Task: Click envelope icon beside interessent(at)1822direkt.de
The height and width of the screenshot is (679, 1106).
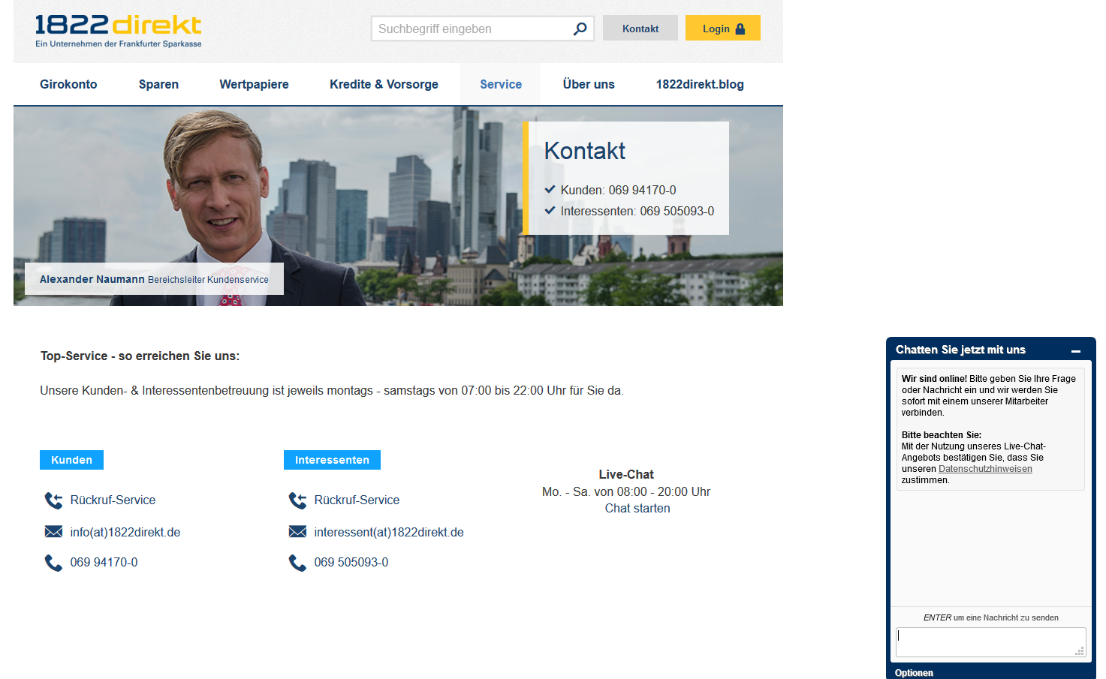Action: pos(297,532)
